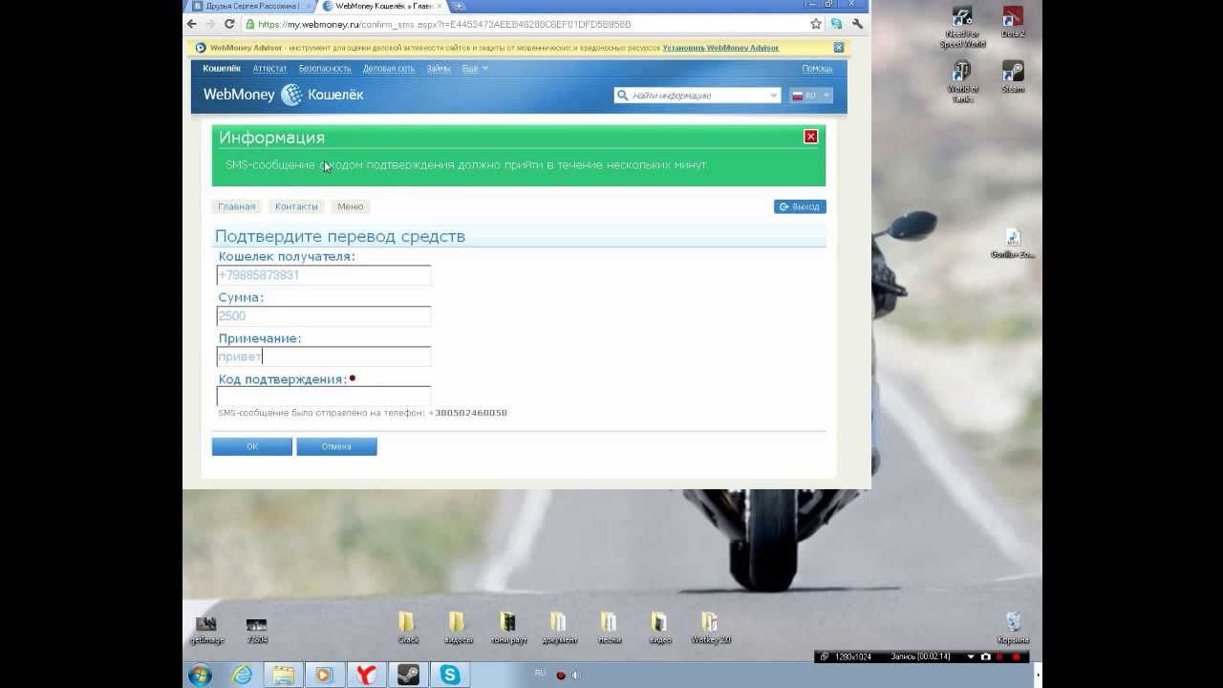Confirm transfer with OK button

251,446
